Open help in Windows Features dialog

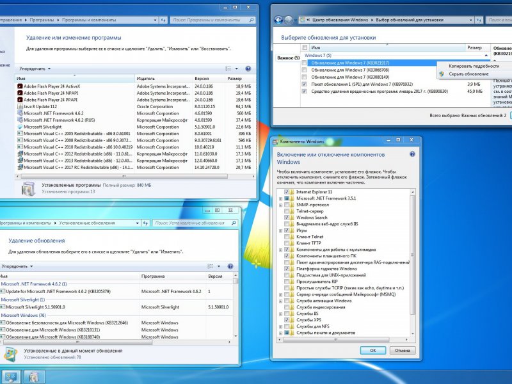412,154
